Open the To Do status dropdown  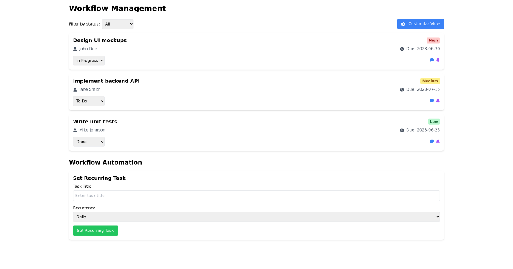pyautogui.click(x=88, y=101)
